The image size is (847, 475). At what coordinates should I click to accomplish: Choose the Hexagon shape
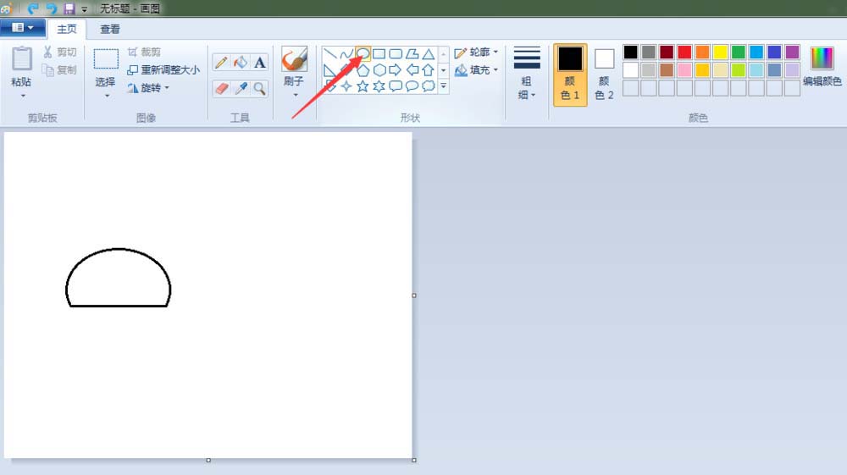[379, 70]
